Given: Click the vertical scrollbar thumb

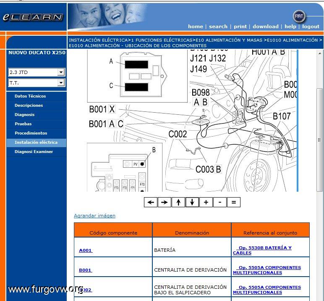Looking at the screenshot, I should click(x=320, y=140).
